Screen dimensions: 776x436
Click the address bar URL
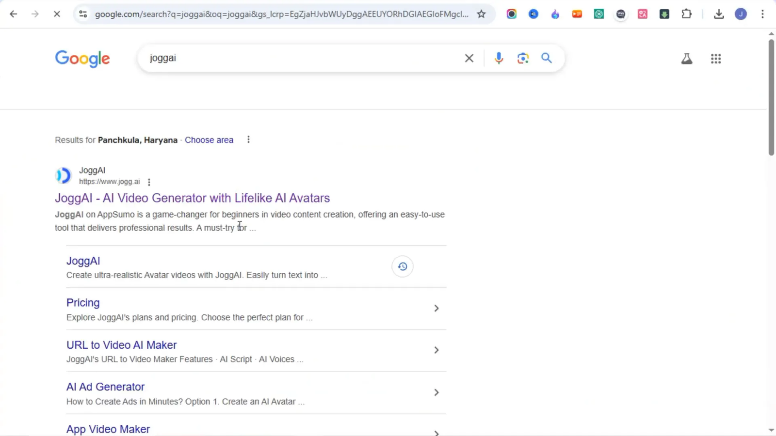click(x=282, y=14)
